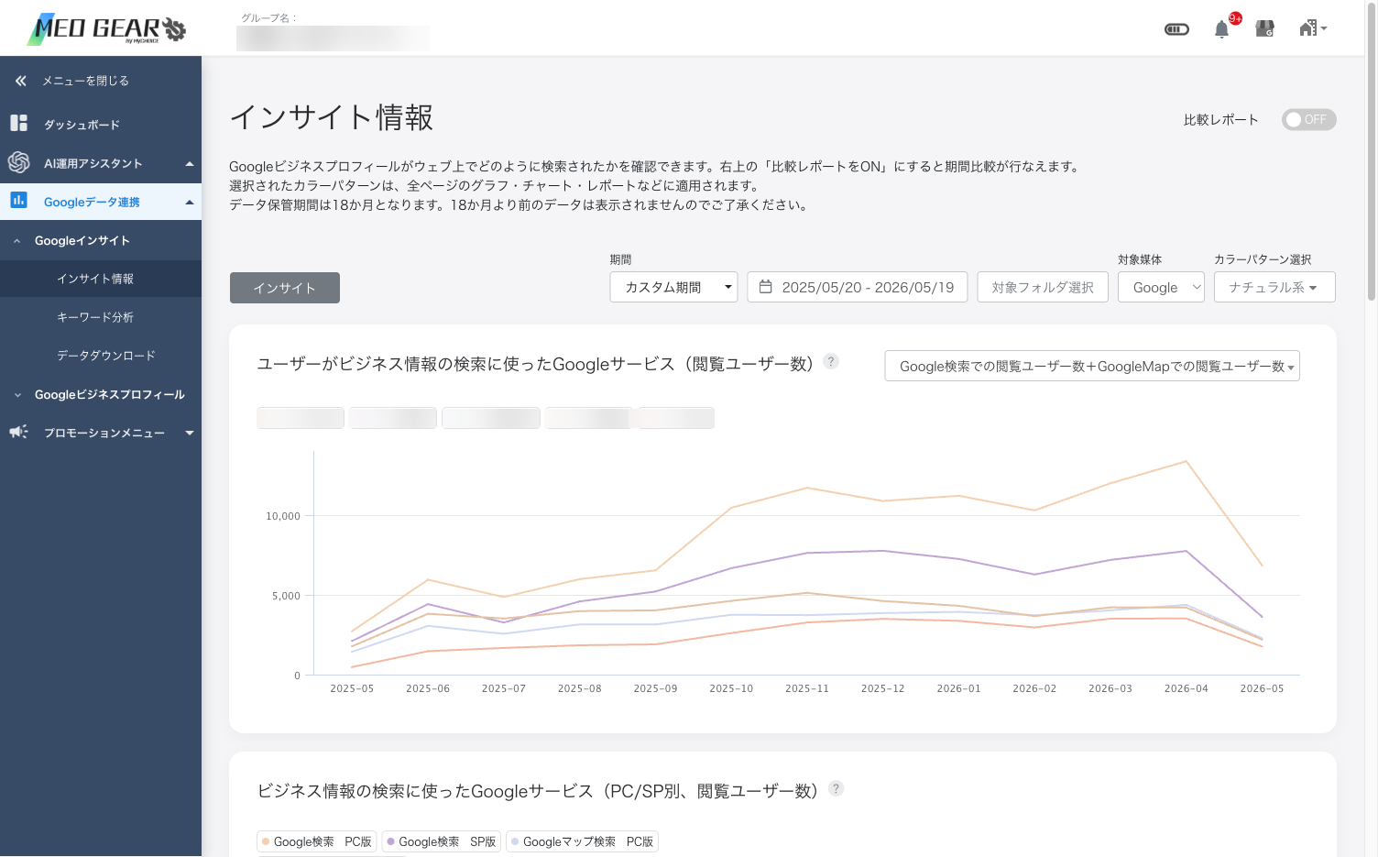Click 対象フォルダ選択 button
The image size is (1378, 857).
1043,287
